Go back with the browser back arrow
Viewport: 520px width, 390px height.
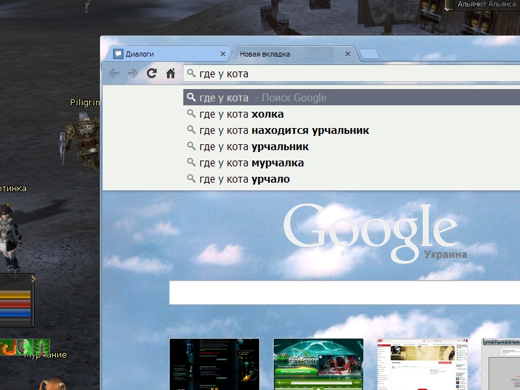[x=114, y=73]
